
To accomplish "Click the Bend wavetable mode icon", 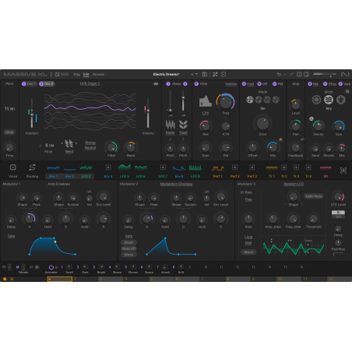I will point(69,143).
